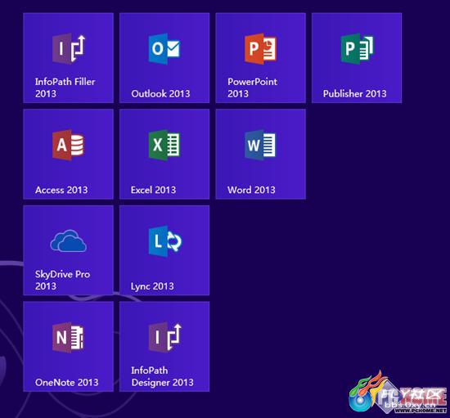
Task: Select the 'OneNote 2013' tile label
Action: pyautogui.click(x=66, y=383)
